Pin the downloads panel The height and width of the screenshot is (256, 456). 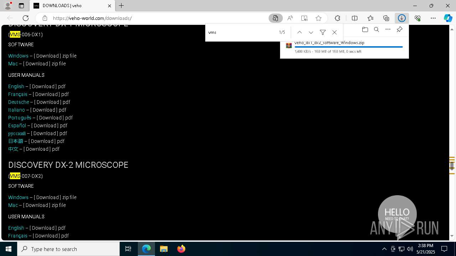tap(400, 30)
